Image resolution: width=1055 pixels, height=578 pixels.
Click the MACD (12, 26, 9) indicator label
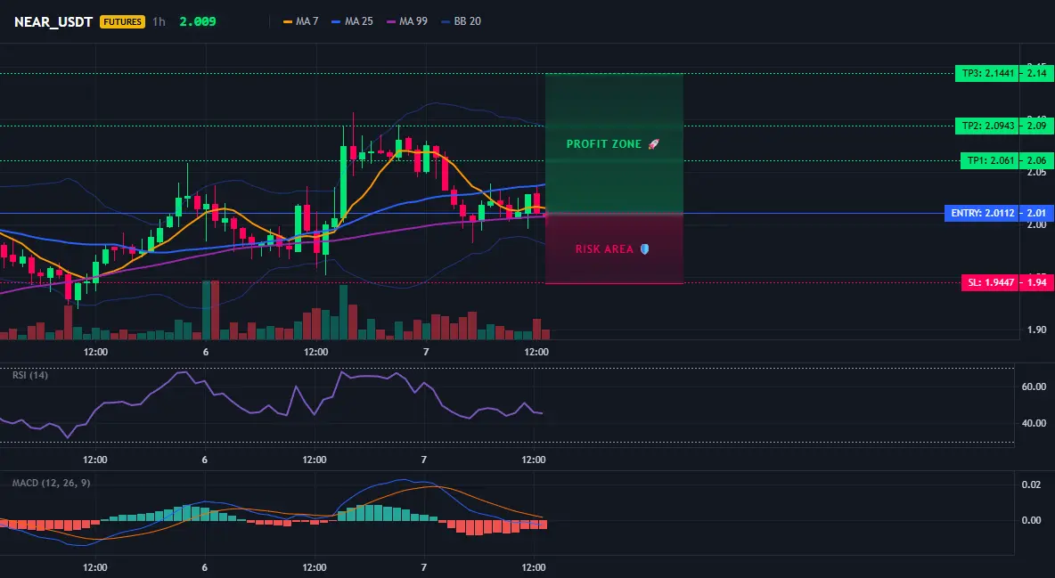[51, 483]
